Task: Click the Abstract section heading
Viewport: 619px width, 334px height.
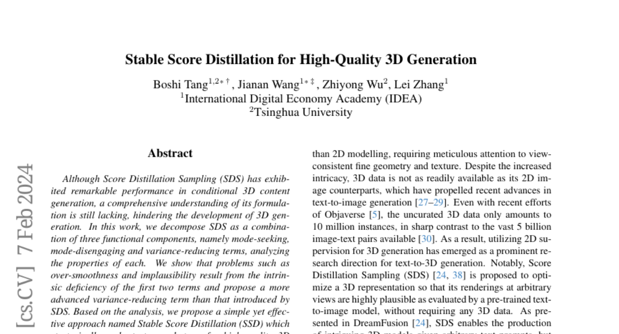Action: [x=170, y=153]
